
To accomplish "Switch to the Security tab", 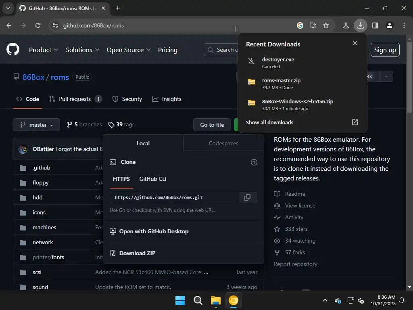I will (127, 99).
